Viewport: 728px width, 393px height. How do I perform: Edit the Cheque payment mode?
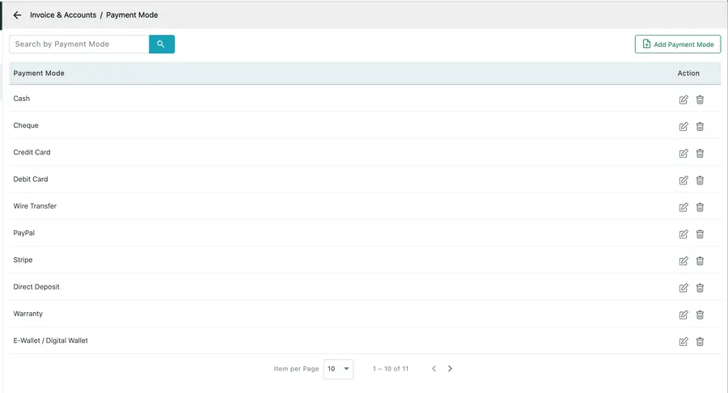pos(684,126)
